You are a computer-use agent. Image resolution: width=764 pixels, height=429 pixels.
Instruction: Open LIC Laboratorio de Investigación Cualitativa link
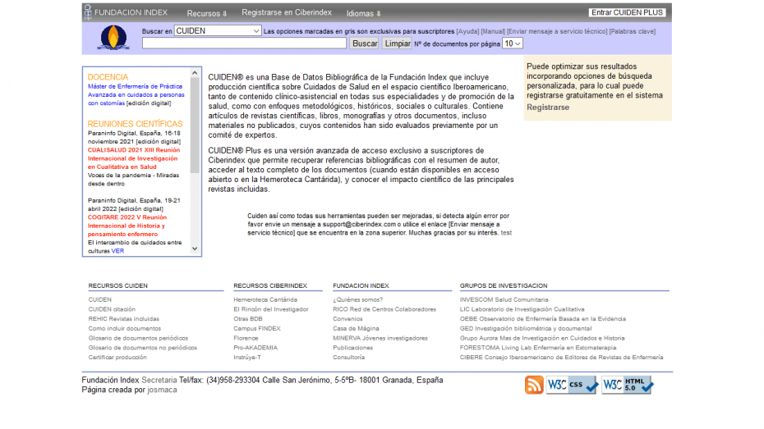(522, 309)
